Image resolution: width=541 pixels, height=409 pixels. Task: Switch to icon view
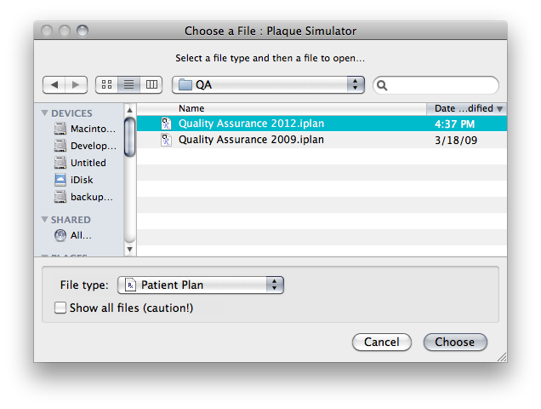point(106,84)
